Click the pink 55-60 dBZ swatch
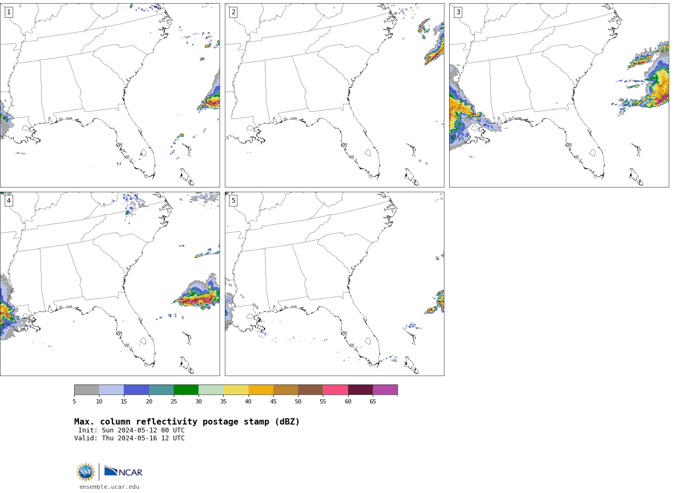This screenshot has height=493, width=674. pos(335,390)
